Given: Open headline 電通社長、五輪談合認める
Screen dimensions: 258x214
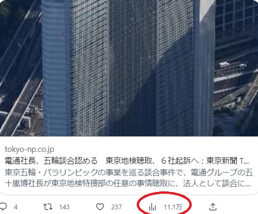Looking at the screenshot, I should tap(51, 161).
